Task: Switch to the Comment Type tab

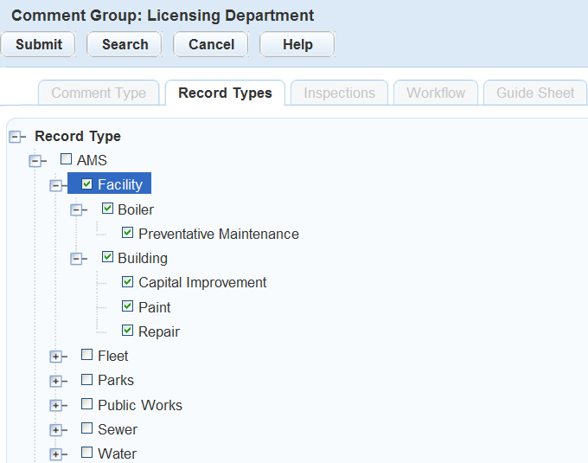Action: pyautogui.click(x=99, y=93)
